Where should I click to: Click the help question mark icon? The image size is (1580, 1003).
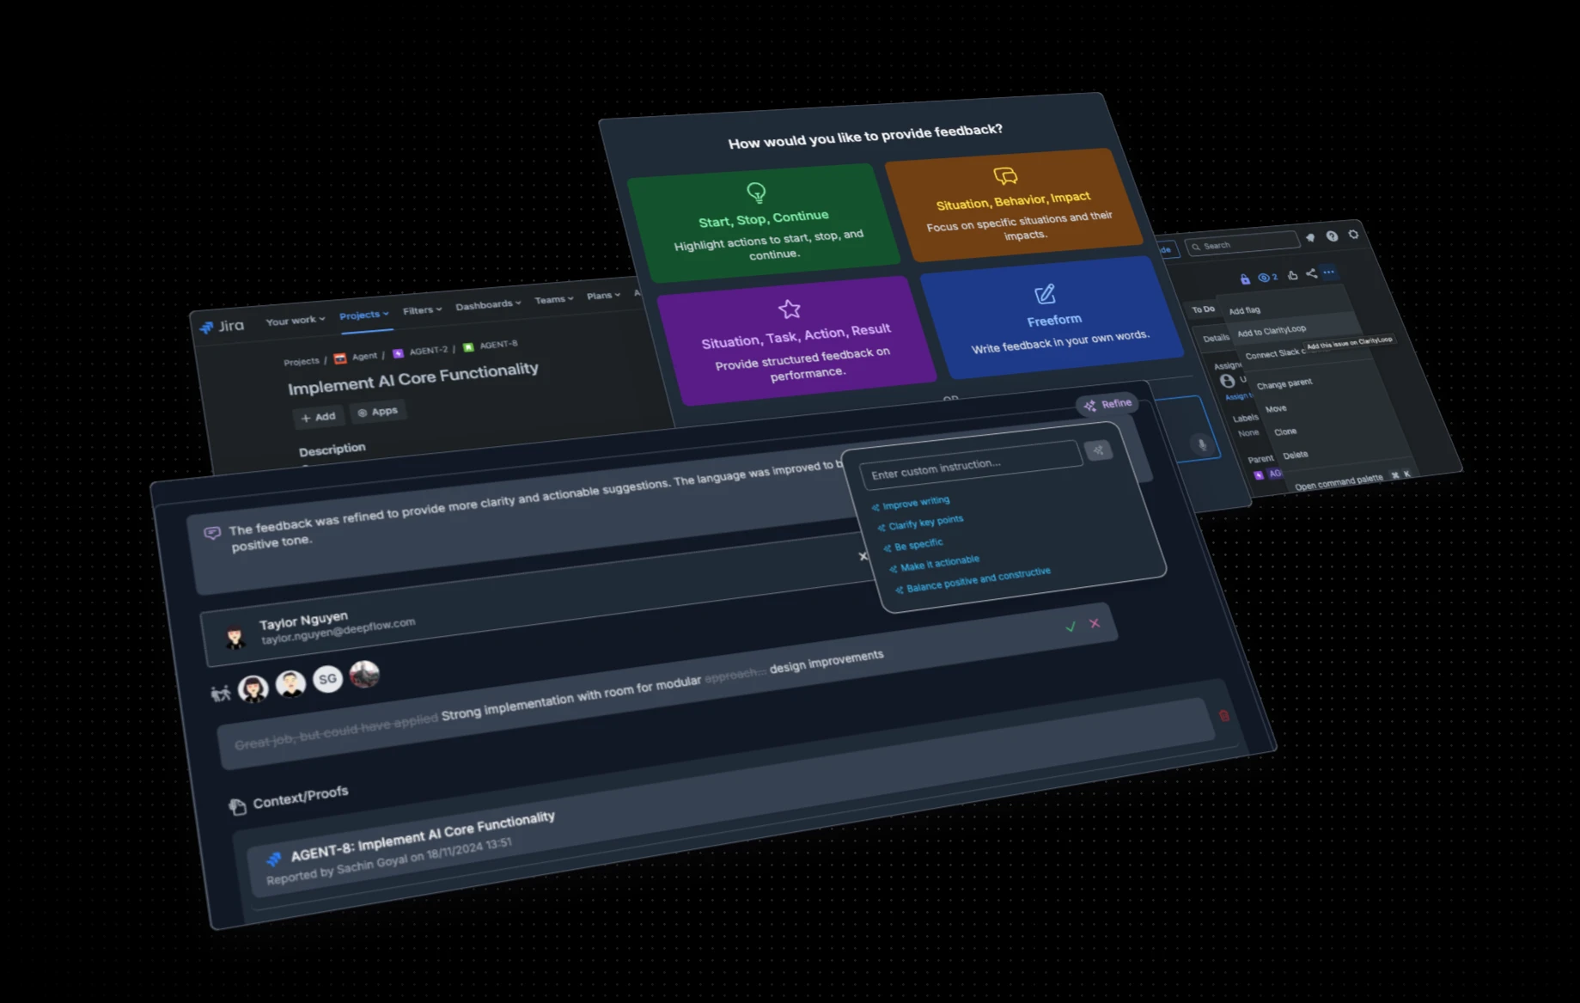pos(1332,235)
